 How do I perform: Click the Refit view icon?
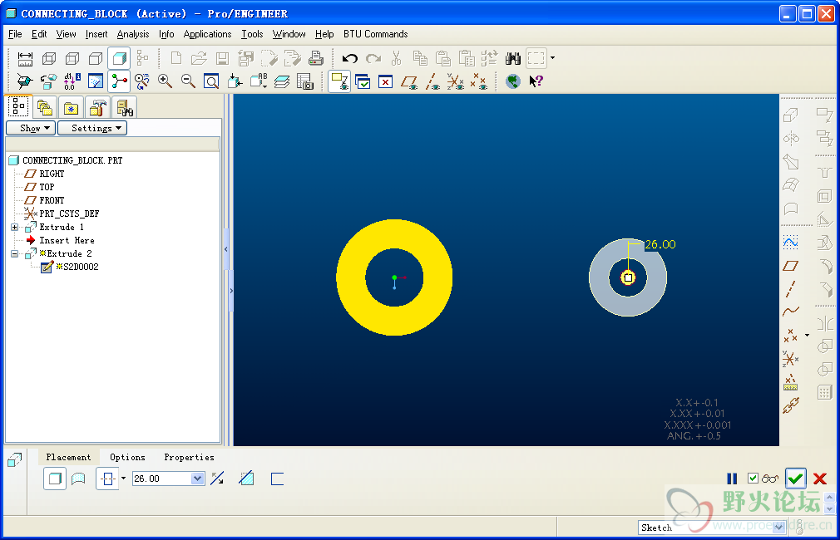point(211,81)
